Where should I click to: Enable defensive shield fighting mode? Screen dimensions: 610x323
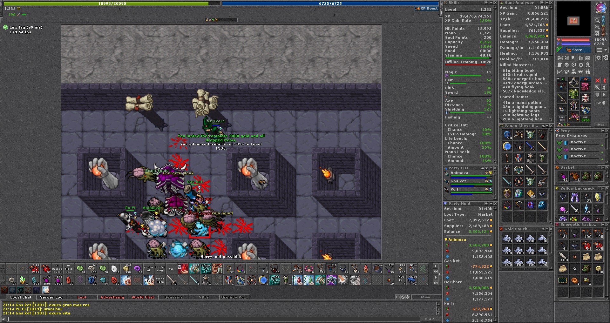point(597,95)
